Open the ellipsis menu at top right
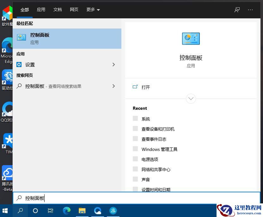Screen dimensions: 263x217 click(250, 10)
